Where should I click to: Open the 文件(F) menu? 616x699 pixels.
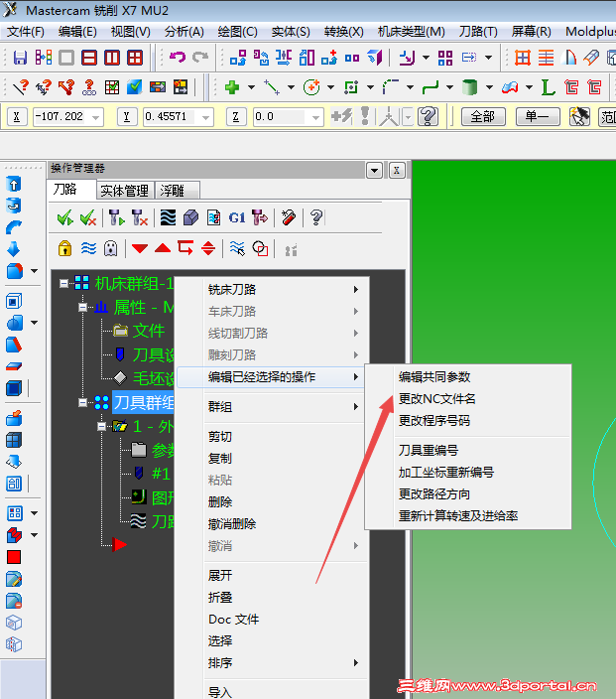tap(26, 32)
